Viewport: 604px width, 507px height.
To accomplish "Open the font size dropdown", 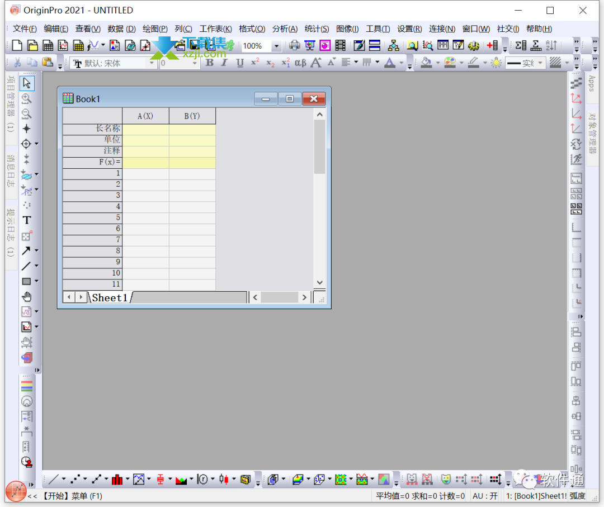I will pos(195,63).
